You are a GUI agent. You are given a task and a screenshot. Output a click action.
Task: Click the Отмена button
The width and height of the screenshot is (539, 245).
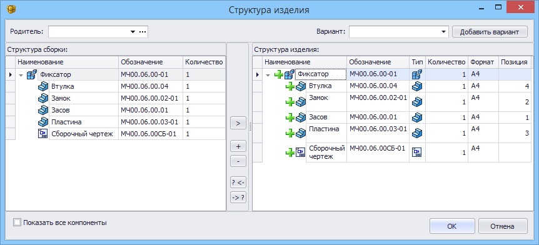pyautogui.click(x=502, y=226)
